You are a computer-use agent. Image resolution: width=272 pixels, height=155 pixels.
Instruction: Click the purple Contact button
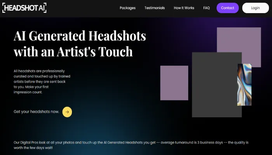[x=227, y=8]
